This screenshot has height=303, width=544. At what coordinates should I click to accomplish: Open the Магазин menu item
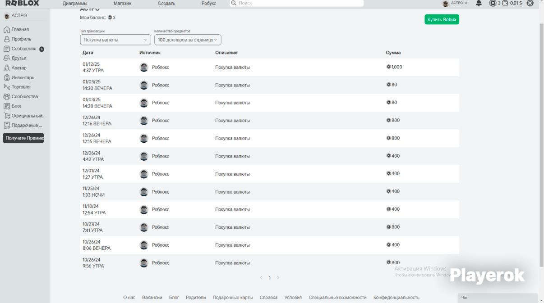click(122, 3)
